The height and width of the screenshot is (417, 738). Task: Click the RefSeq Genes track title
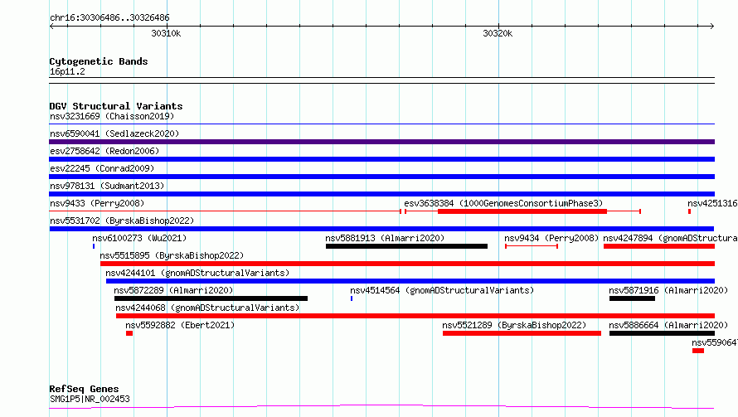click(84, 390)
